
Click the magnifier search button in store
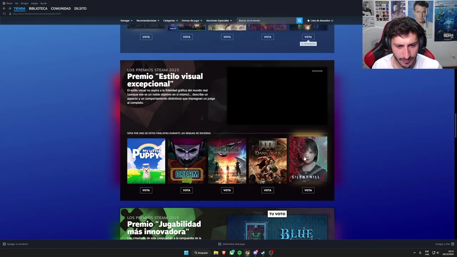(x=300, y=20)
